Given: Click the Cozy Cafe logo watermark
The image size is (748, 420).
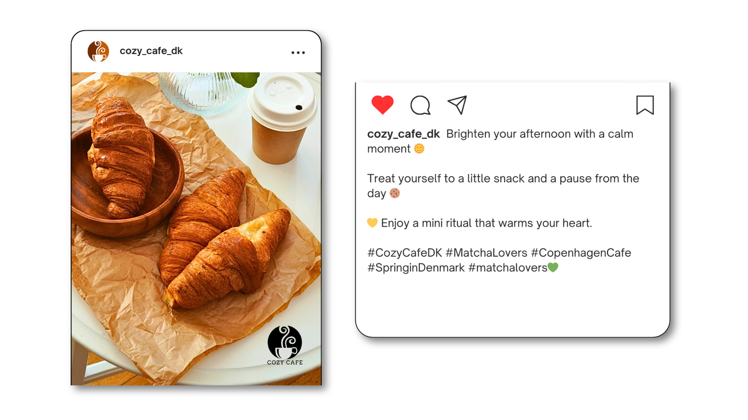Looking at the screenshot, I should pos(285,345).
